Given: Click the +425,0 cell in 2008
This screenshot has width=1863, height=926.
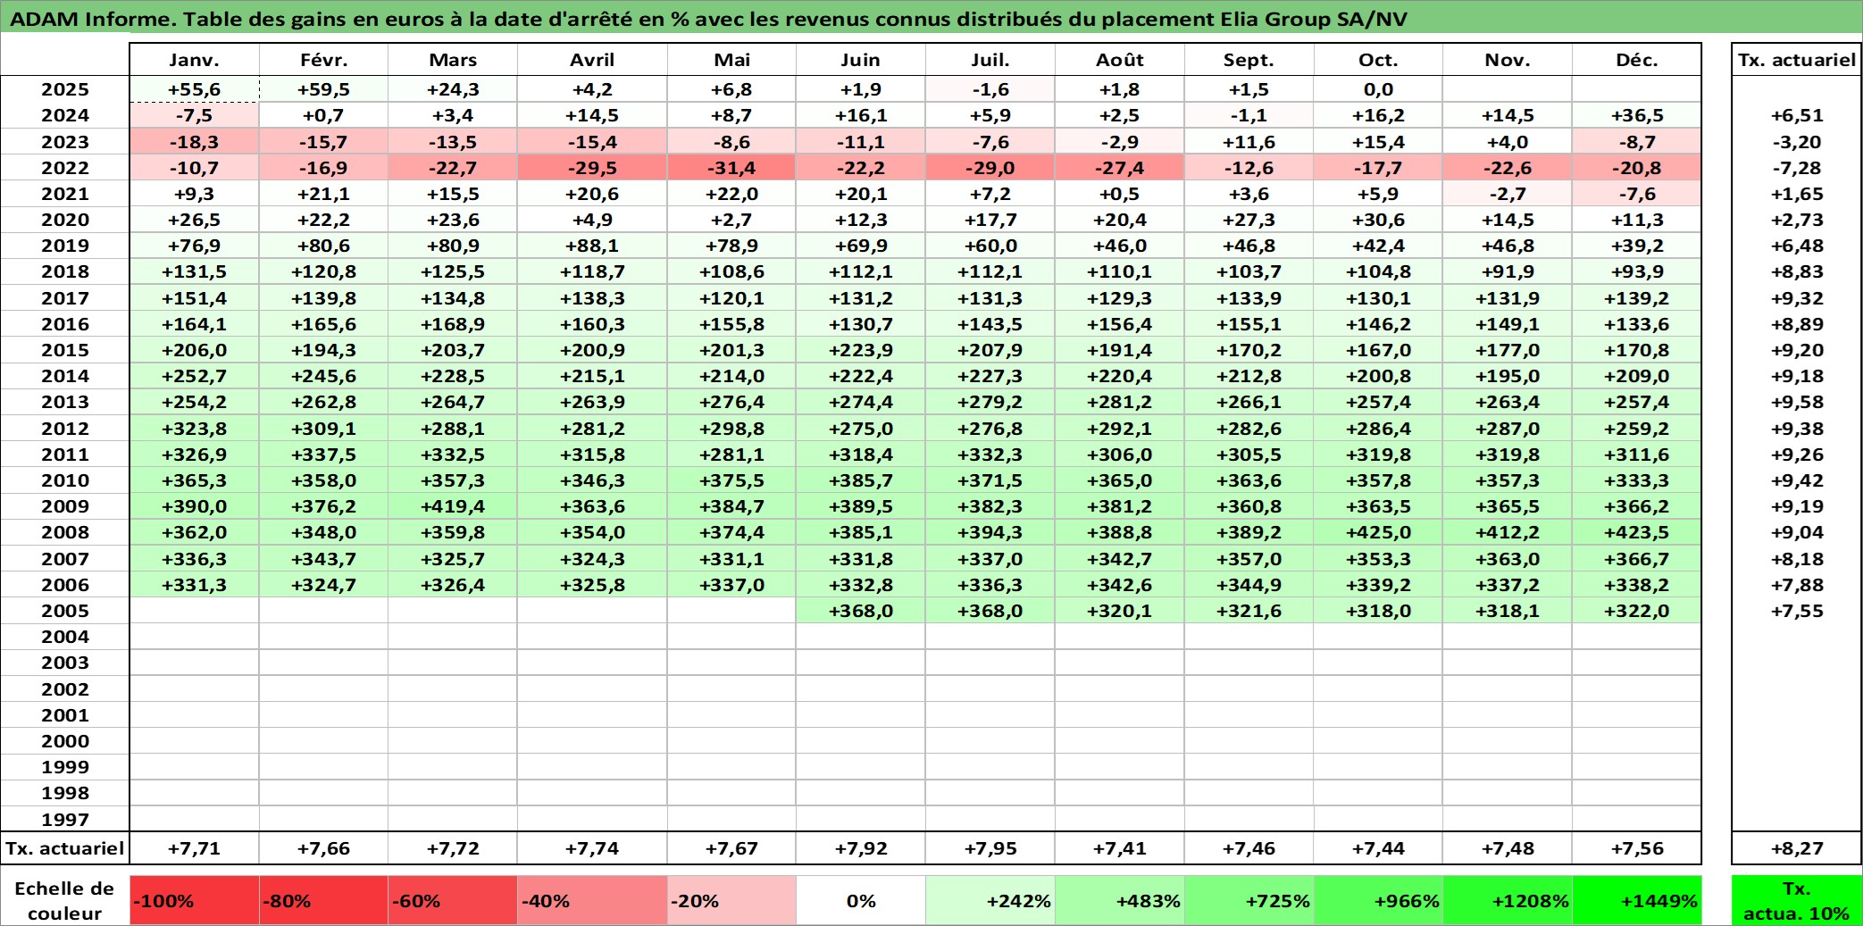Looking at the screenshot, I should pos(1378,532).
